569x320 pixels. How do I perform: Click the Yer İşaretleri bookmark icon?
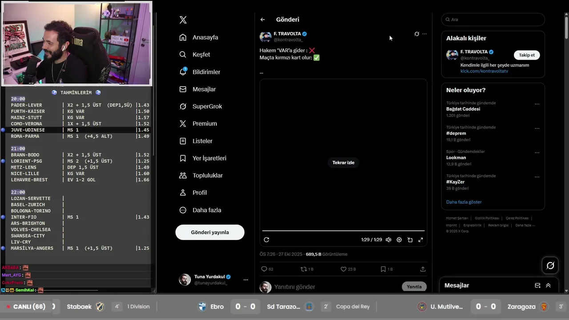(183, 158)
